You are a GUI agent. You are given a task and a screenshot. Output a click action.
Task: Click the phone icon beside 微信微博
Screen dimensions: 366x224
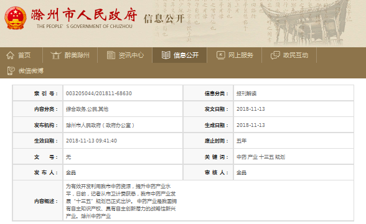coord(11,71)
